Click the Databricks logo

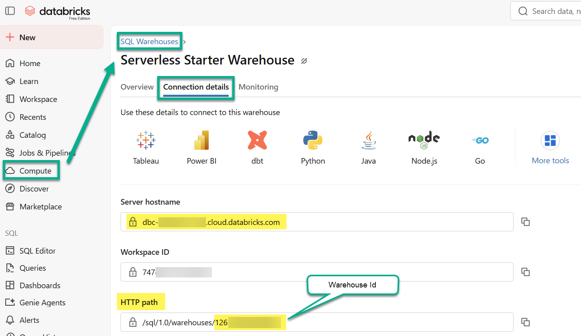click(x=57, y=12)
